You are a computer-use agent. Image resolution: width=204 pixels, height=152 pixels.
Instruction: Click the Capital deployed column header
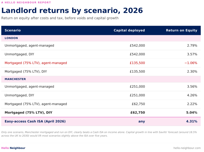tap(129, 30)
